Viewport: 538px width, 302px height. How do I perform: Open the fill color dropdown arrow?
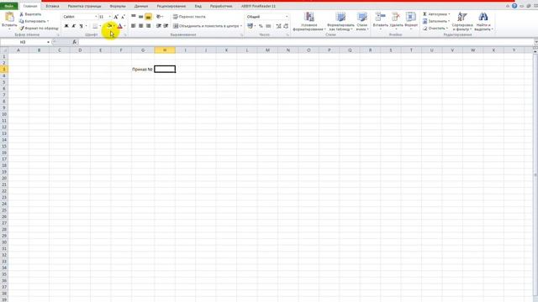[114, 26]
